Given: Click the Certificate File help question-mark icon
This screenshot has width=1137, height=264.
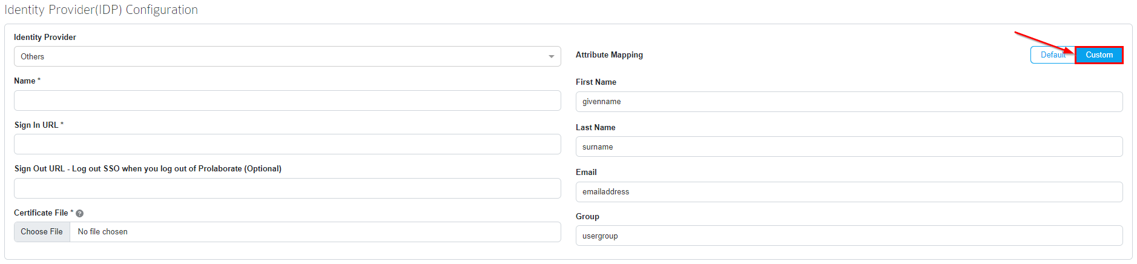Looking at the screenshot, I should click(79, 213).
